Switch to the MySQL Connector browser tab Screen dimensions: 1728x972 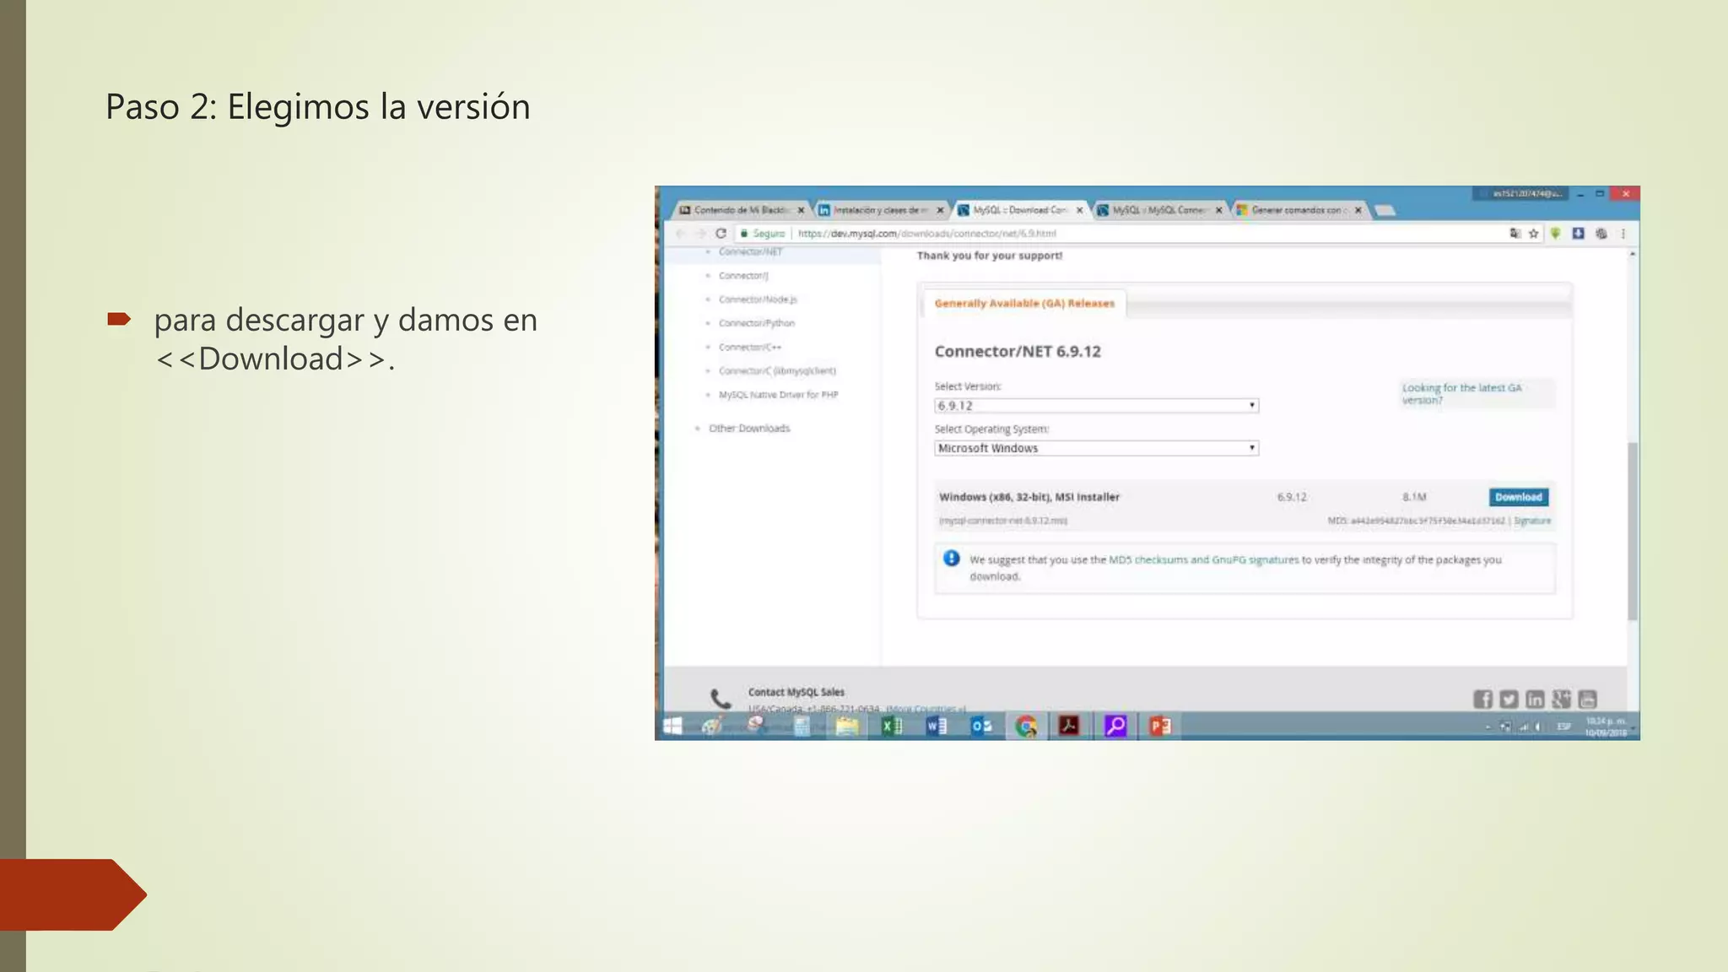pos(1158,210)
